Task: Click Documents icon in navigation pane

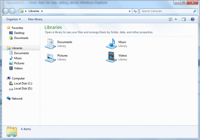Action: point(11,53)
